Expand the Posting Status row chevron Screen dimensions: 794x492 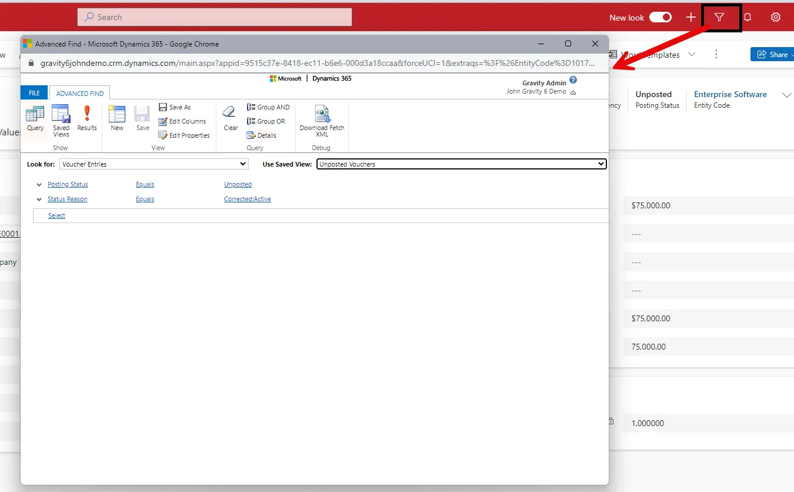pos(39,185)
